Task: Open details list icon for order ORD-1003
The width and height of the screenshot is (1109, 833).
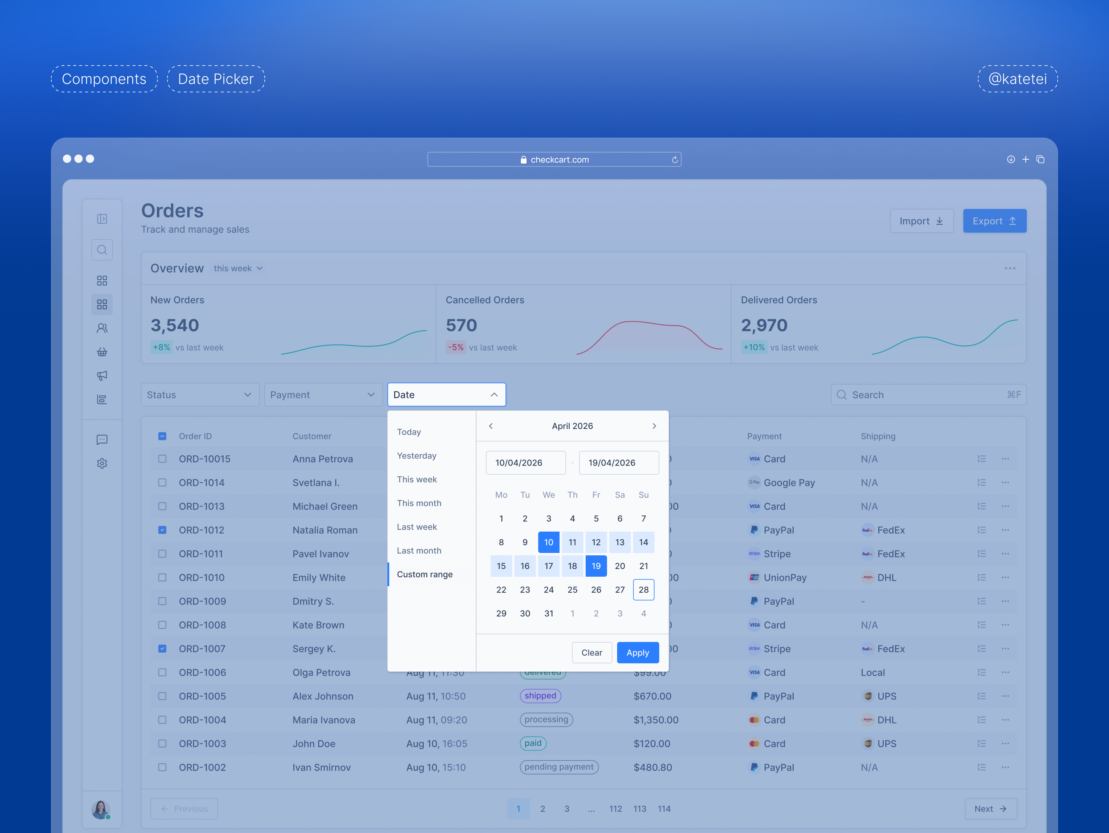Action: tap(981, 744)
